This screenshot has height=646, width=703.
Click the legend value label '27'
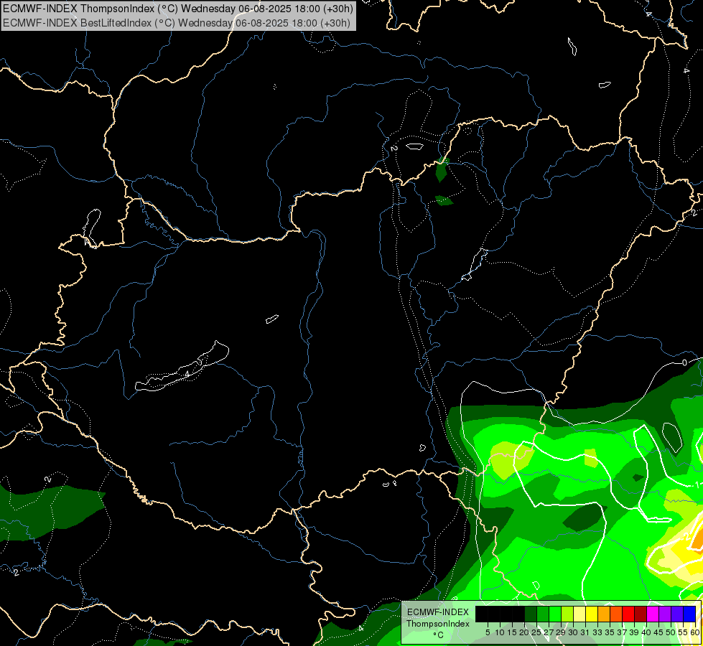pyautogui.click(x=549, y=632)
